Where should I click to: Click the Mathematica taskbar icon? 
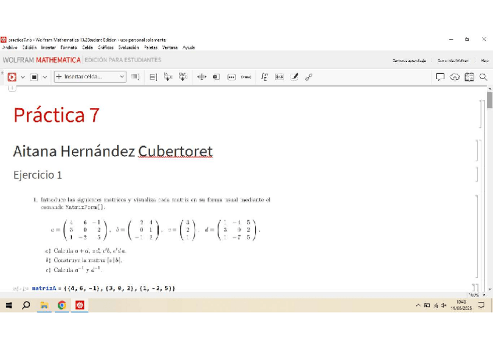pyautogui.click(x=80, y=305)
